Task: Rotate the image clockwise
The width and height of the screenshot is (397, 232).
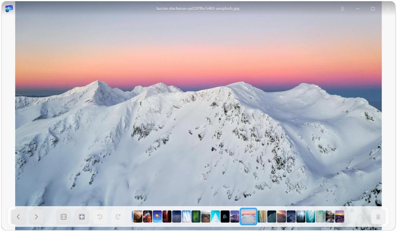Action: (x=118, y=217)
